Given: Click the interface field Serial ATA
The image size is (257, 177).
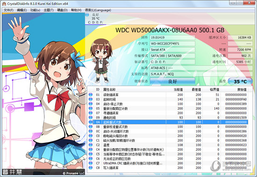Looking at the screenshot, I should 172,50.
